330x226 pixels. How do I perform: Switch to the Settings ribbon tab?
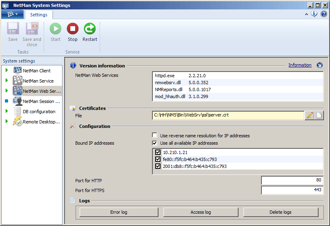[39, 15]
